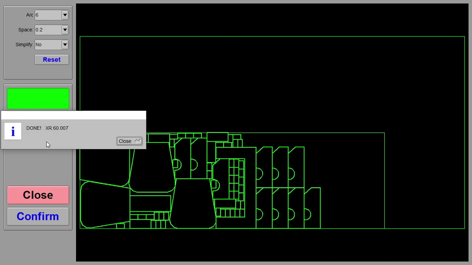Click the Confirm button
Image resolution: width=472 pixels, height=265 pixels.
[38, 216]
